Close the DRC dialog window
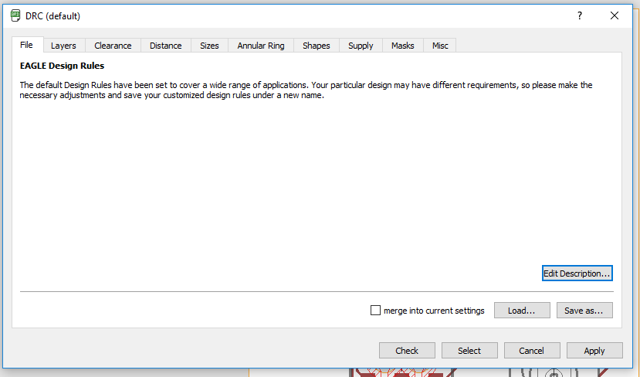Screen dimensions: 640x377 click(x=615, y=16)
